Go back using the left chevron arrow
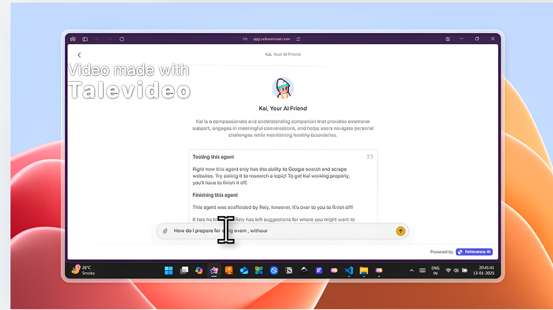 tap(79, 55)
